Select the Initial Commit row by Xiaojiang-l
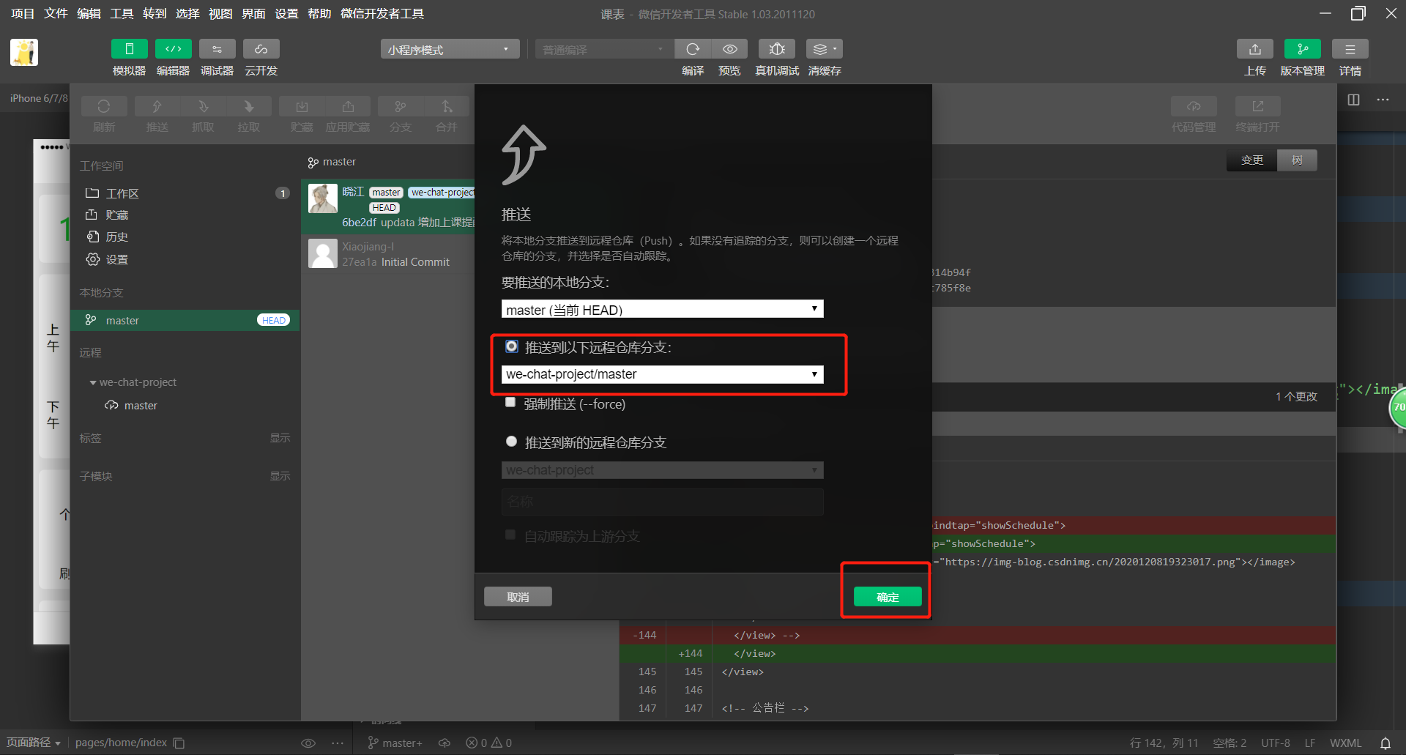This screenshot has width=1406, height=755. [x=388, y=254]
